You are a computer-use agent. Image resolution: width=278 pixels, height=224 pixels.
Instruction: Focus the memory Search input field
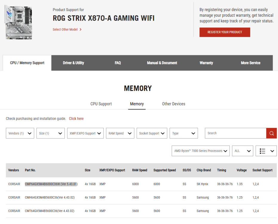235,133
